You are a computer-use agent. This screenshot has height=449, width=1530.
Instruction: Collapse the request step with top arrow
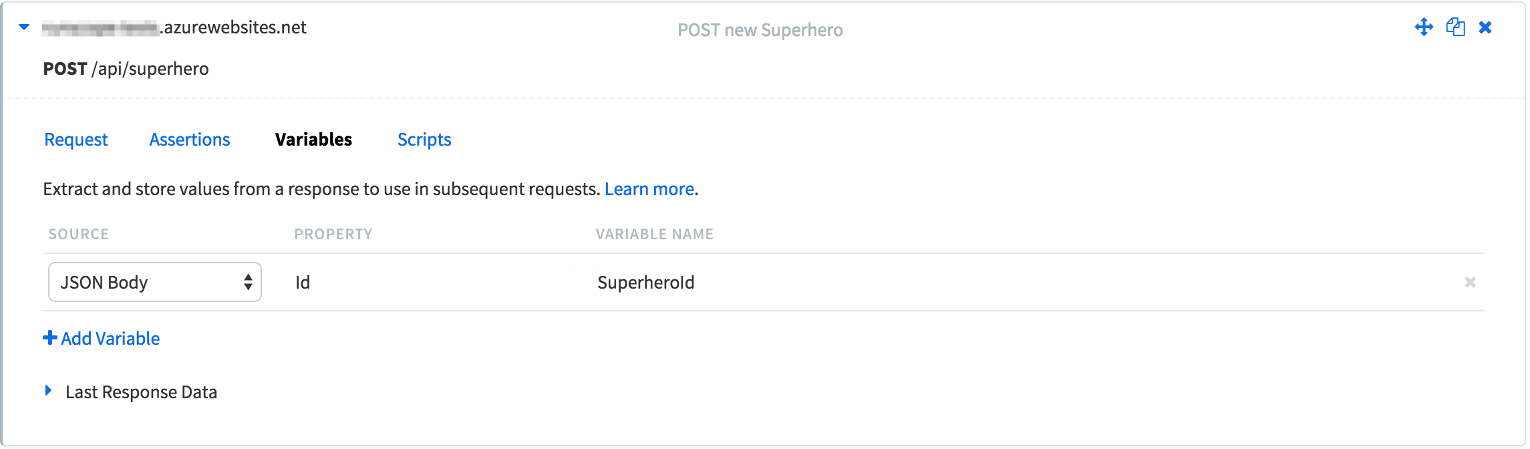point(24,27)
